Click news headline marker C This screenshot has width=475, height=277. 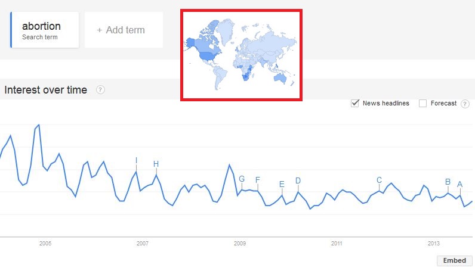click(379, 180)
